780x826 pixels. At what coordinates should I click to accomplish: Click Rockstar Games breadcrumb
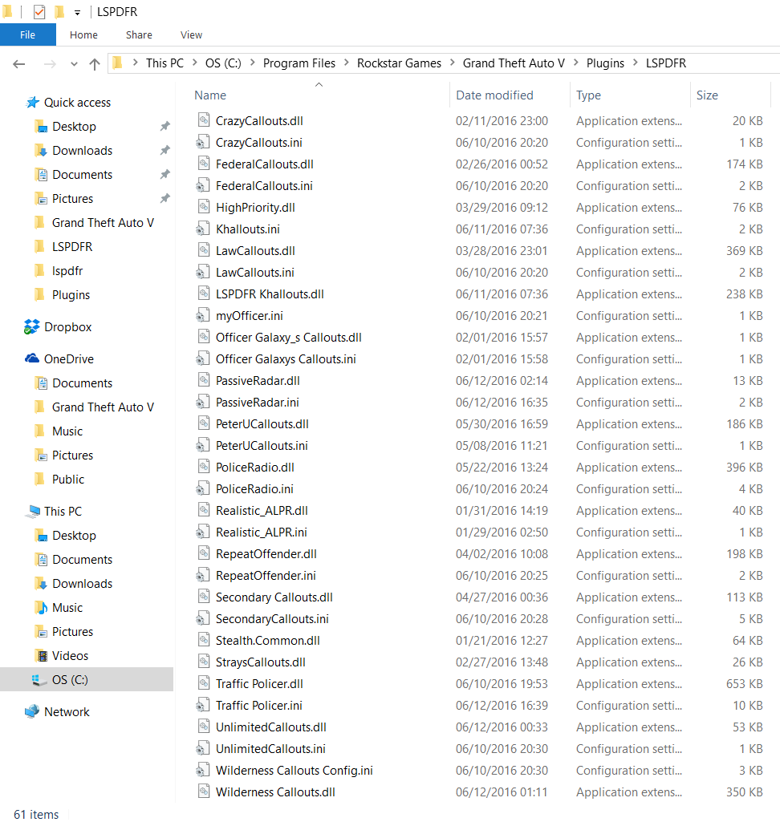(x=400, y=63)
